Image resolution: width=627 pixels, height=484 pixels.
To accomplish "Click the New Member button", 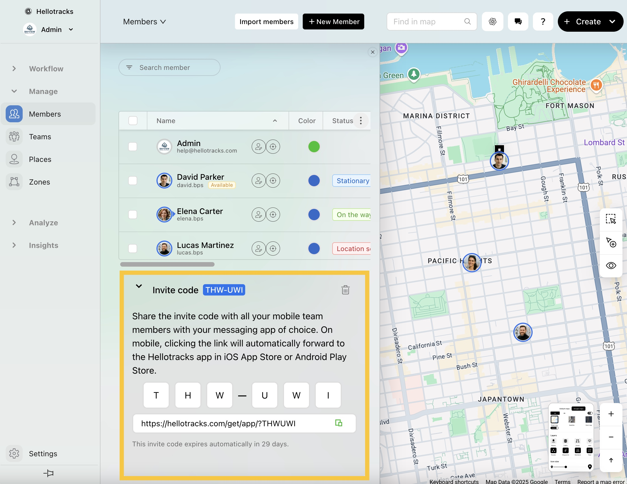I will coord(333,22).
